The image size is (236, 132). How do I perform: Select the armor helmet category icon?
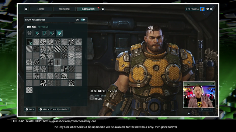pos(29,33)
